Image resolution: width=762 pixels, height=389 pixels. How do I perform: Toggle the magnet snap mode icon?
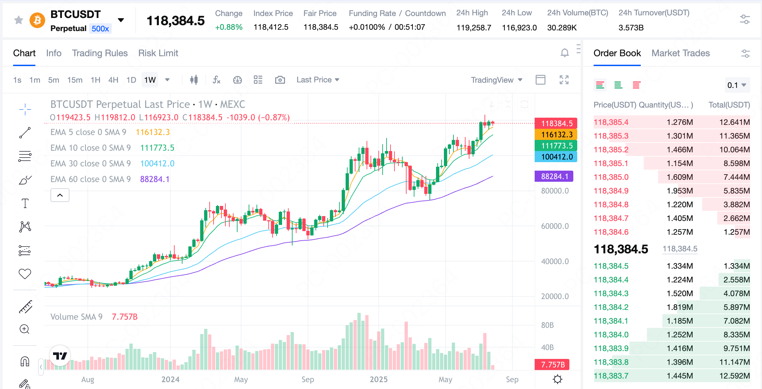pos(25,362)
